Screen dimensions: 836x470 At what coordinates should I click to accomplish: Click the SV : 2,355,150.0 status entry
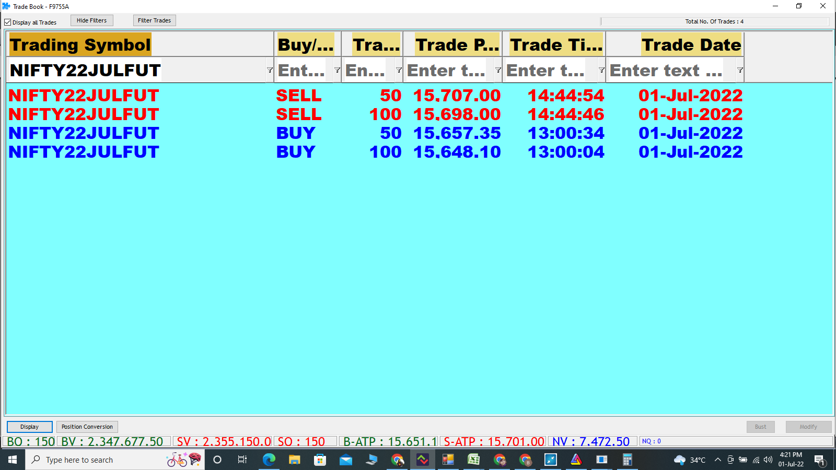[x=224, y=442]
